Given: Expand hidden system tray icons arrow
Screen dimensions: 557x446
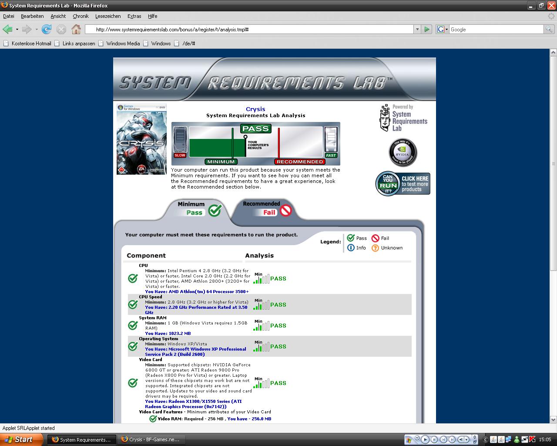Looking at the screenshot, I should [x=485, y=439].
